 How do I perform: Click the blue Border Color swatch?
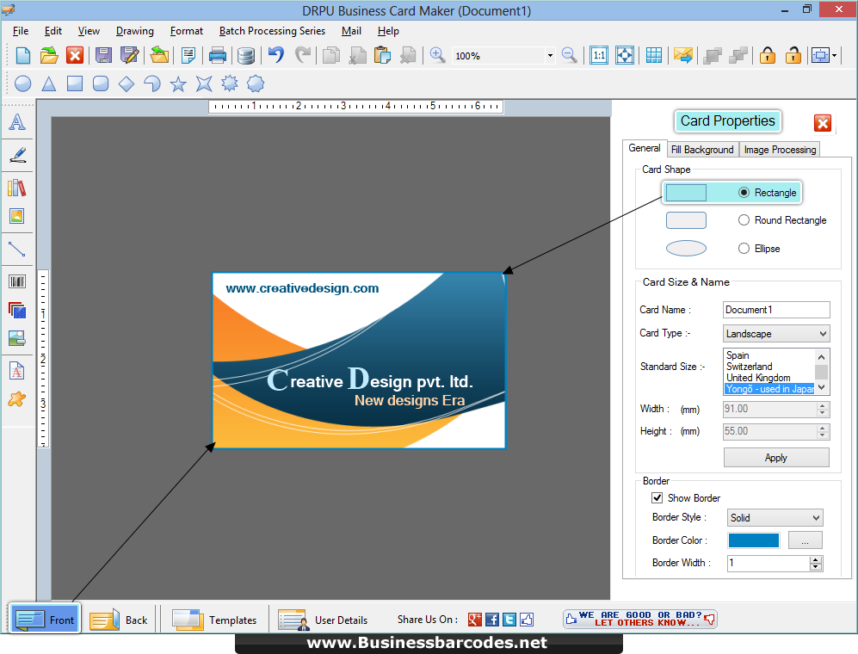[x=754, y=540]
